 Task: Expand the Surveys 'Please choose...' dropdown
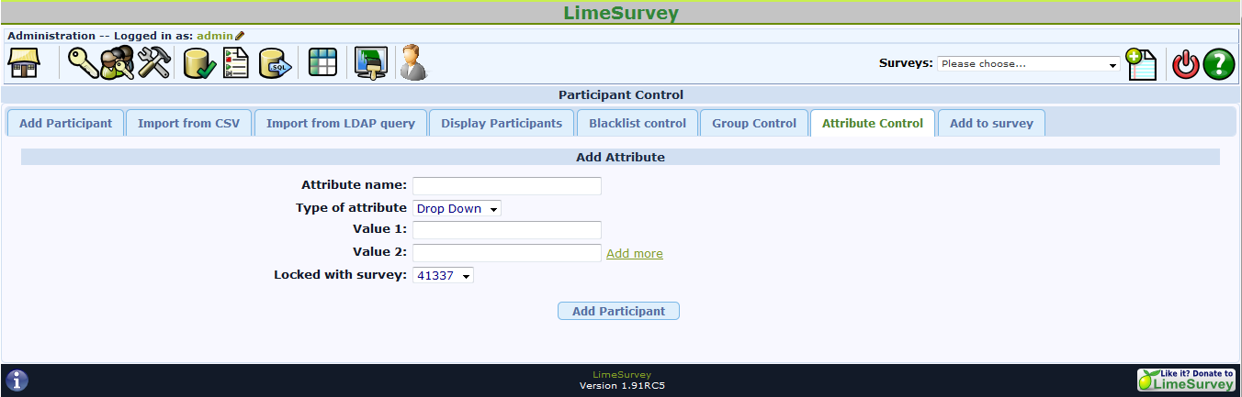click(1028, 64)
